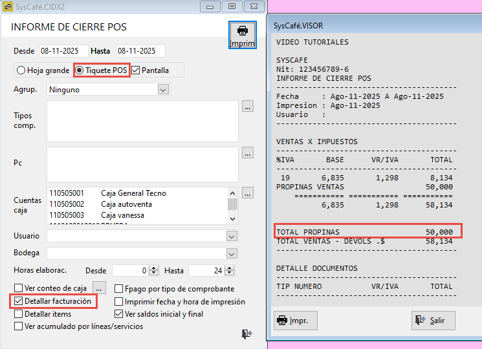
Task: Click the Desde date field
Action: (x=63, y=51)
